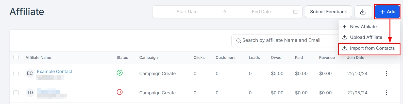Choose Import from Contacts option
The width and height of the screenshot is (403, 104).
coord(372,48)
